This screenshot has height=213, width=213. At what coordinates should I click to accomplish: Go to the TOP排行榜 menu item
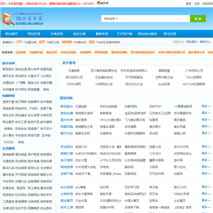pyautogui.click(x=124, y=34)
